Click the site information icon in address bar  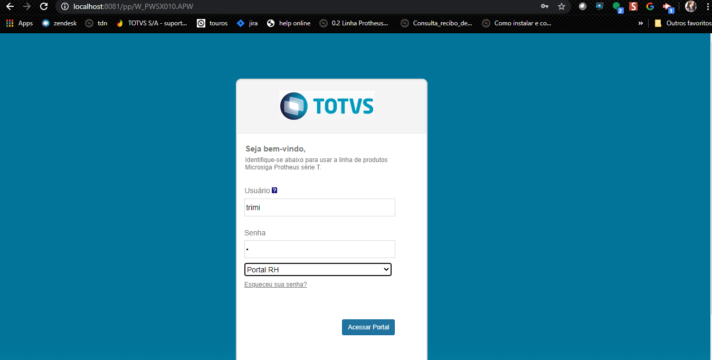[x=64, y=6]
